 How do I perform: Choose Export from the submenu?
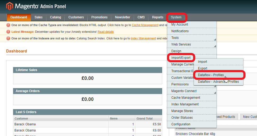click(218, 68)
